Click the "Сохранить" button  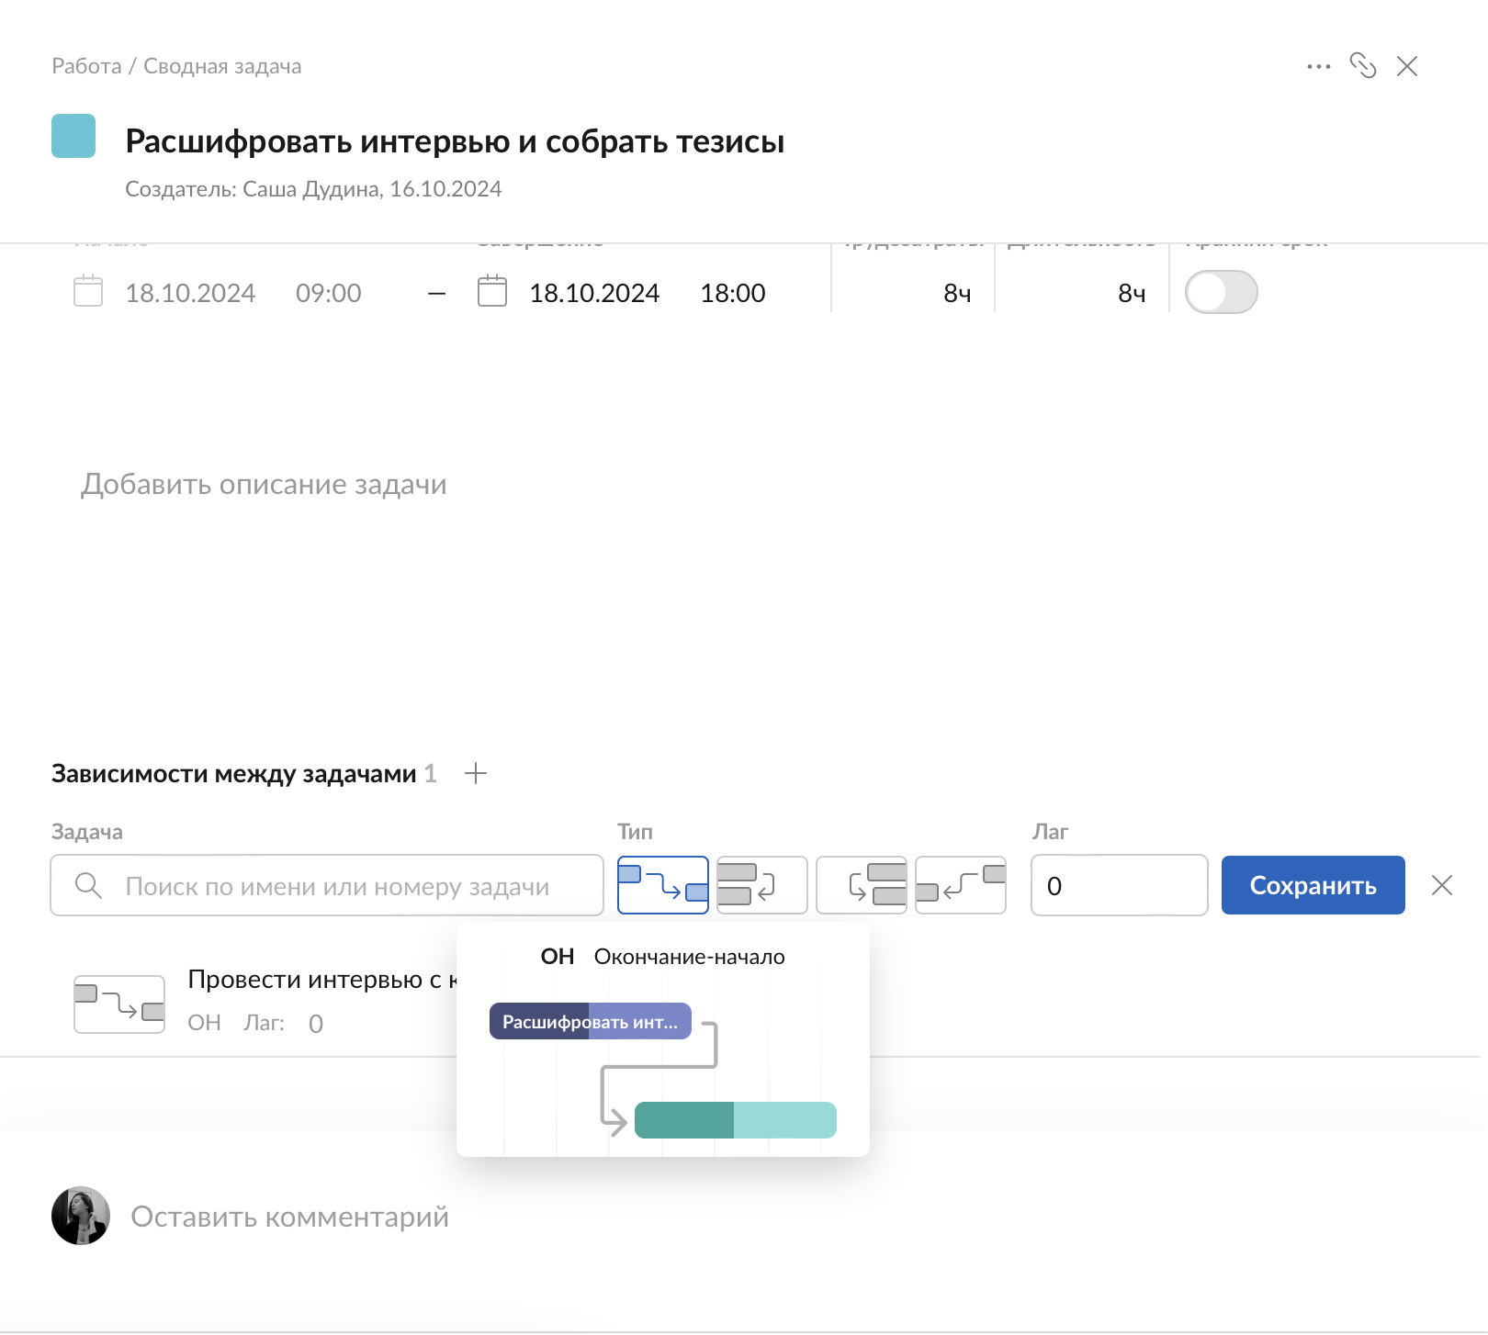(1313, 885)
